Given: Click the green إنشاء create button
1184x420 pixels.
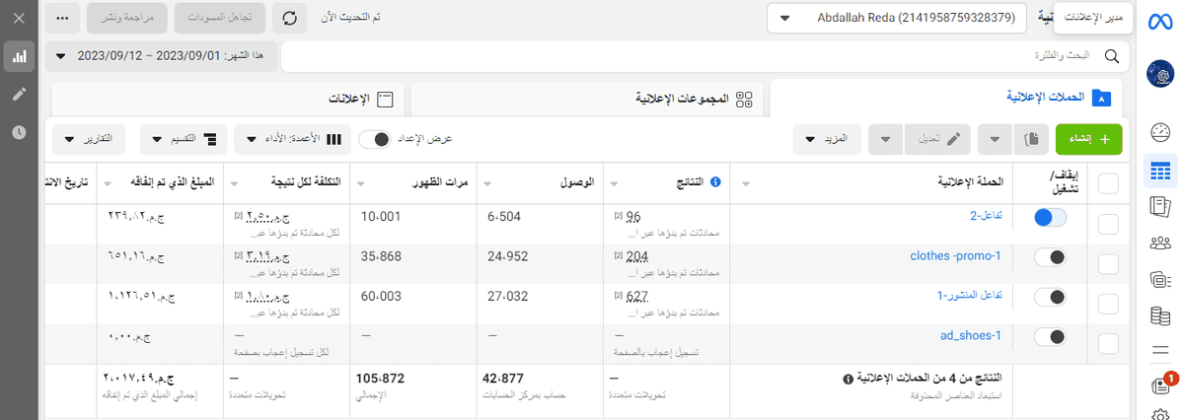Looking at the screenshot, I should point(1088,140).
